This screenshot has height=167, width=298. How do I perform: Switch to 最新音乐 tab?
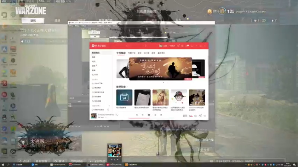161,53
